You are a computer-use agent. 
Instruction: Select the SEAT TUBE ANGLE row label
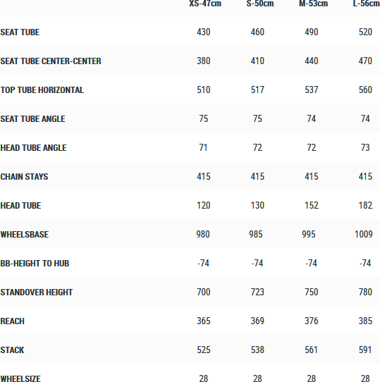coord(32,119)
